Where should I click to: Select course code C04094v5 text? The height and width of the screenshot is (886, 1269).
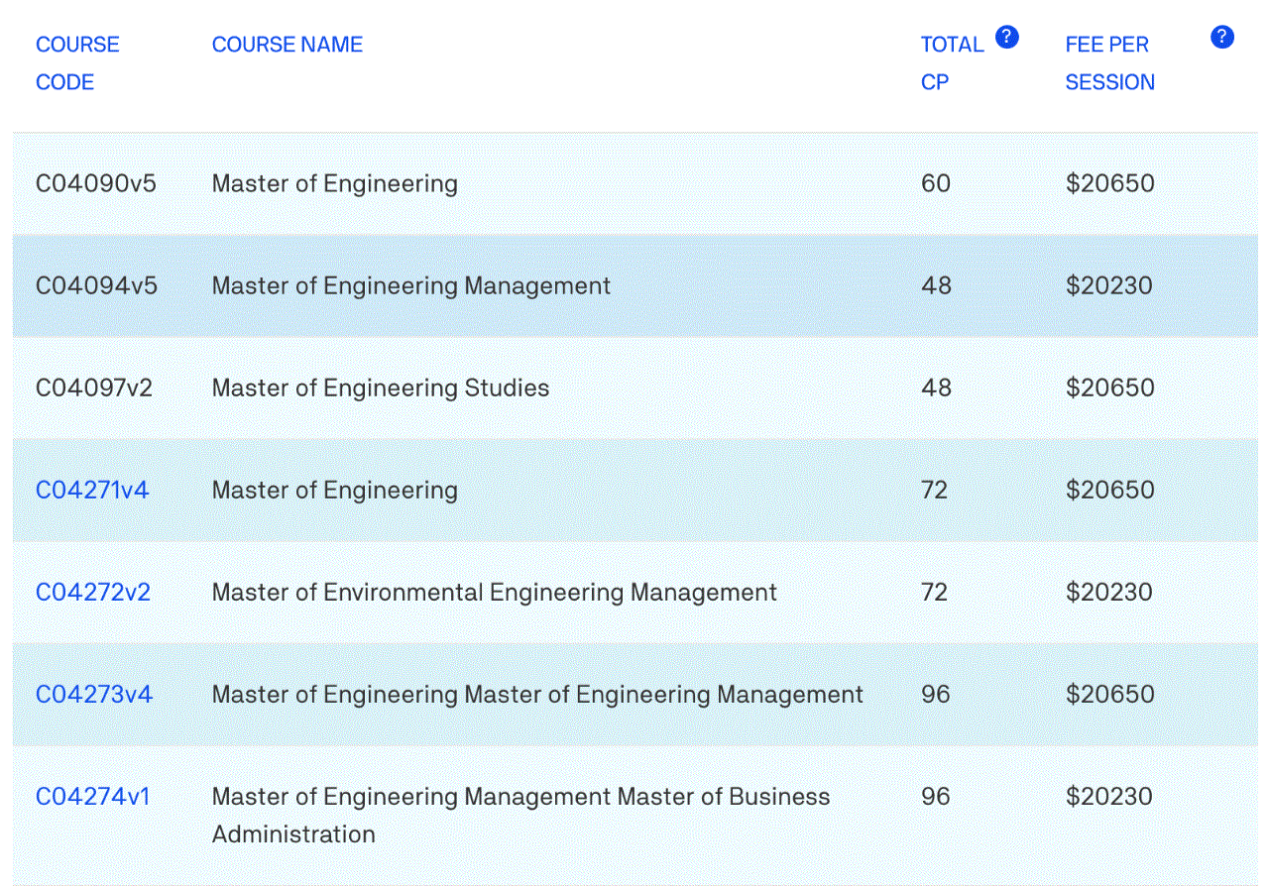click(96, 285)
